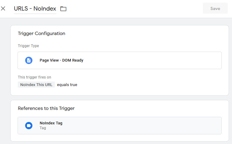Click the "References to this Trigger" heading
Screen dimensions: 232x144
point(46,108)
